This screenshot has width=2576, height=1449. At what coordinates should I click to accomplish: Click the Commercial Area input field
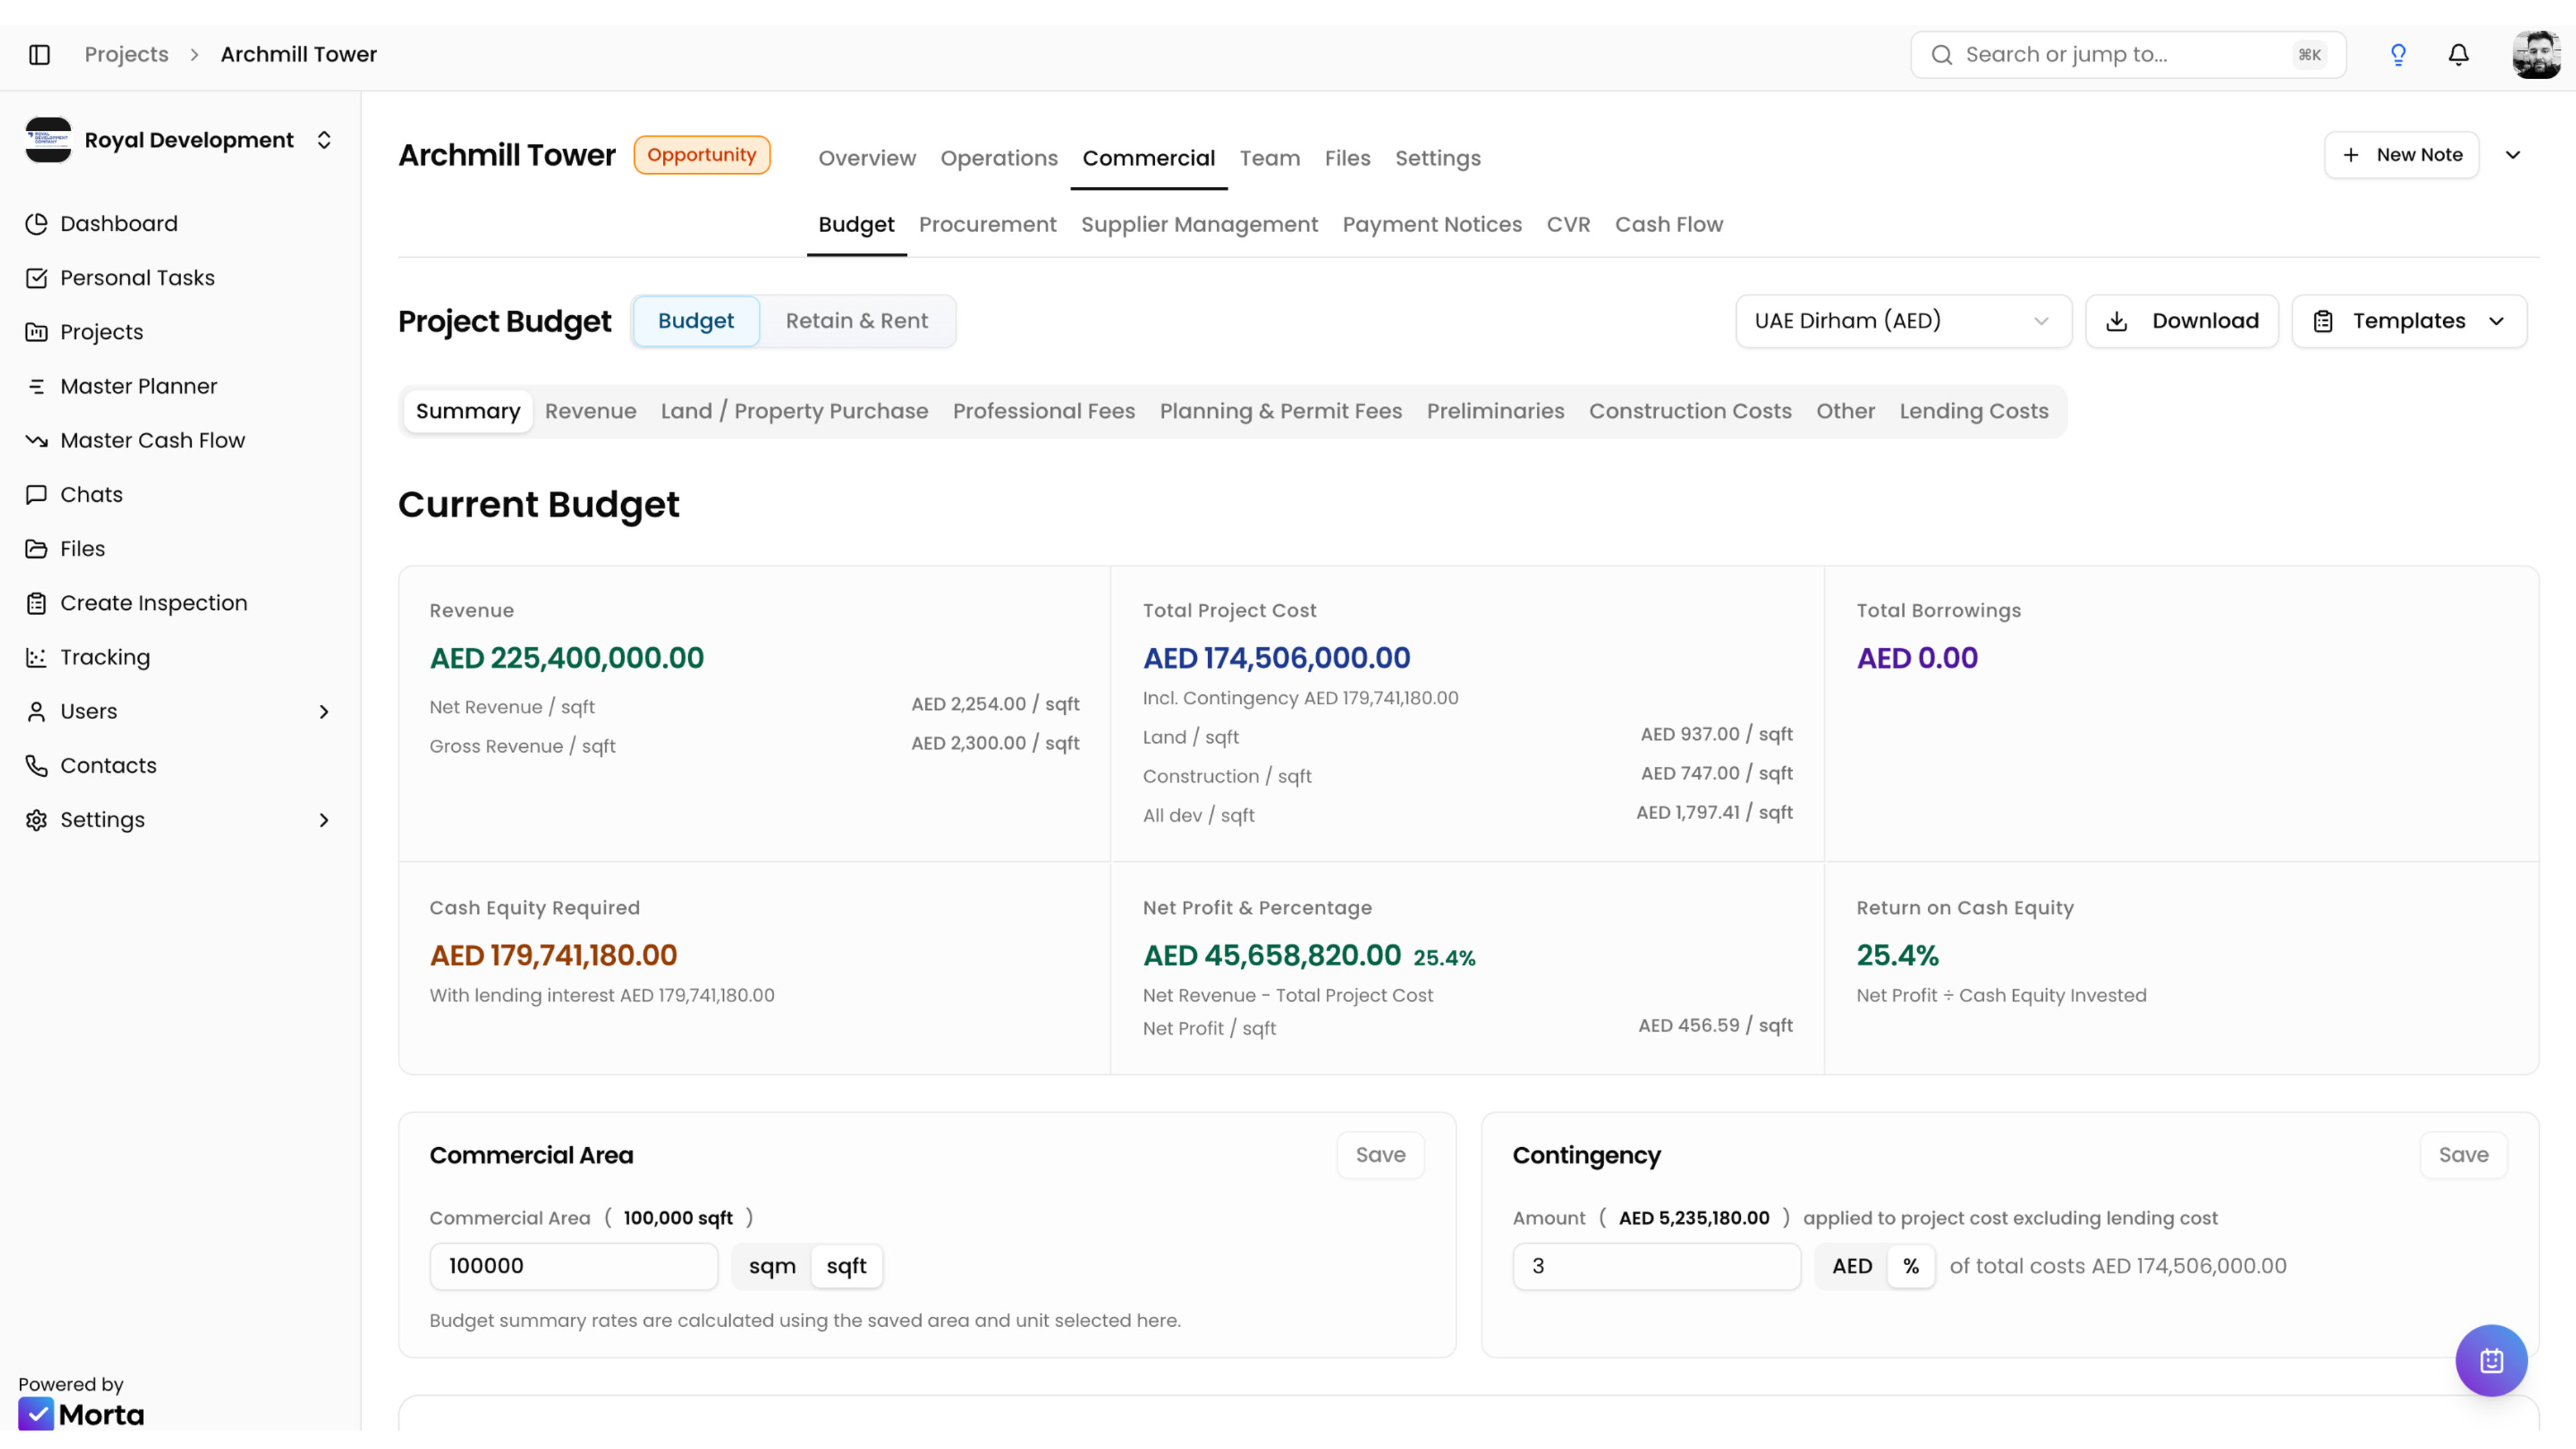coord(573,1266)
